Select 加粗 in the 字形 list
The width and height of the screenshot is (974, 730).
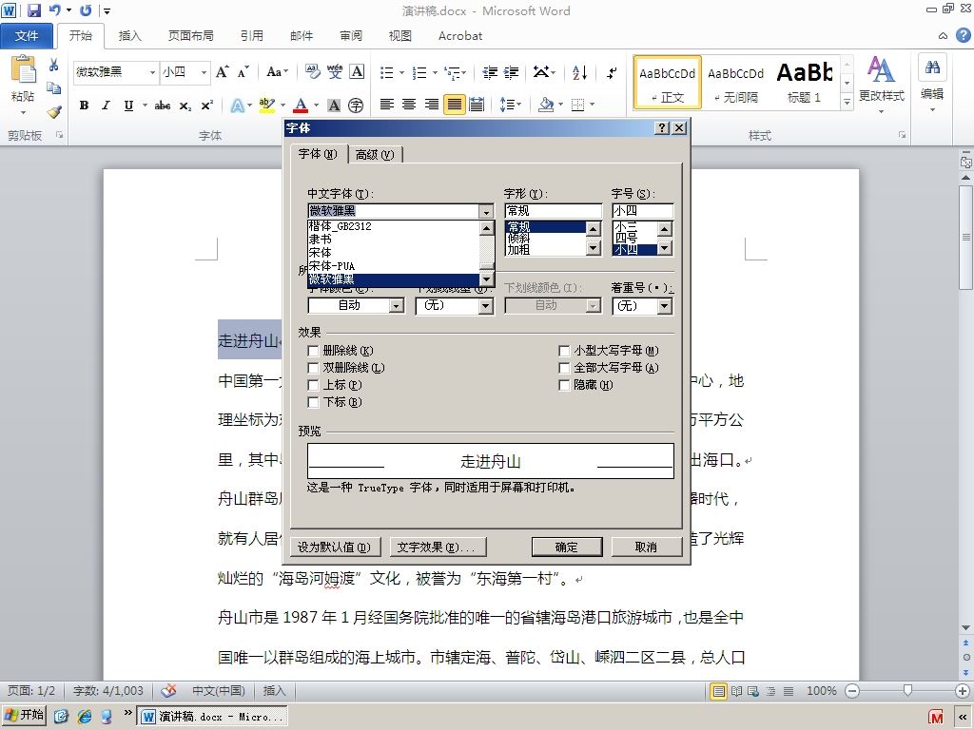click(x=545, y=250)
